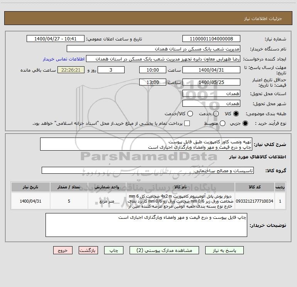This screenshot has width=297, height=287.
Task: Click the جزئیات اطلاعات نیاز header title
Action: (x=263, y=18)
